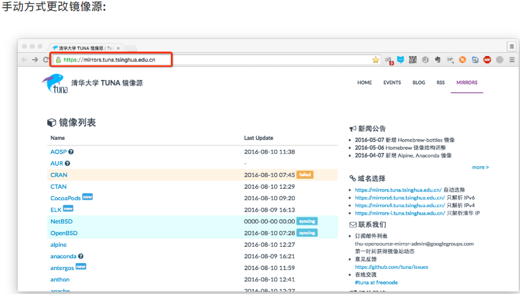Select the 清华大学 TUNA 镜像源 browser tab
Image resolution: width=520 pixels, height=294 pixels.
pos(86,48)
